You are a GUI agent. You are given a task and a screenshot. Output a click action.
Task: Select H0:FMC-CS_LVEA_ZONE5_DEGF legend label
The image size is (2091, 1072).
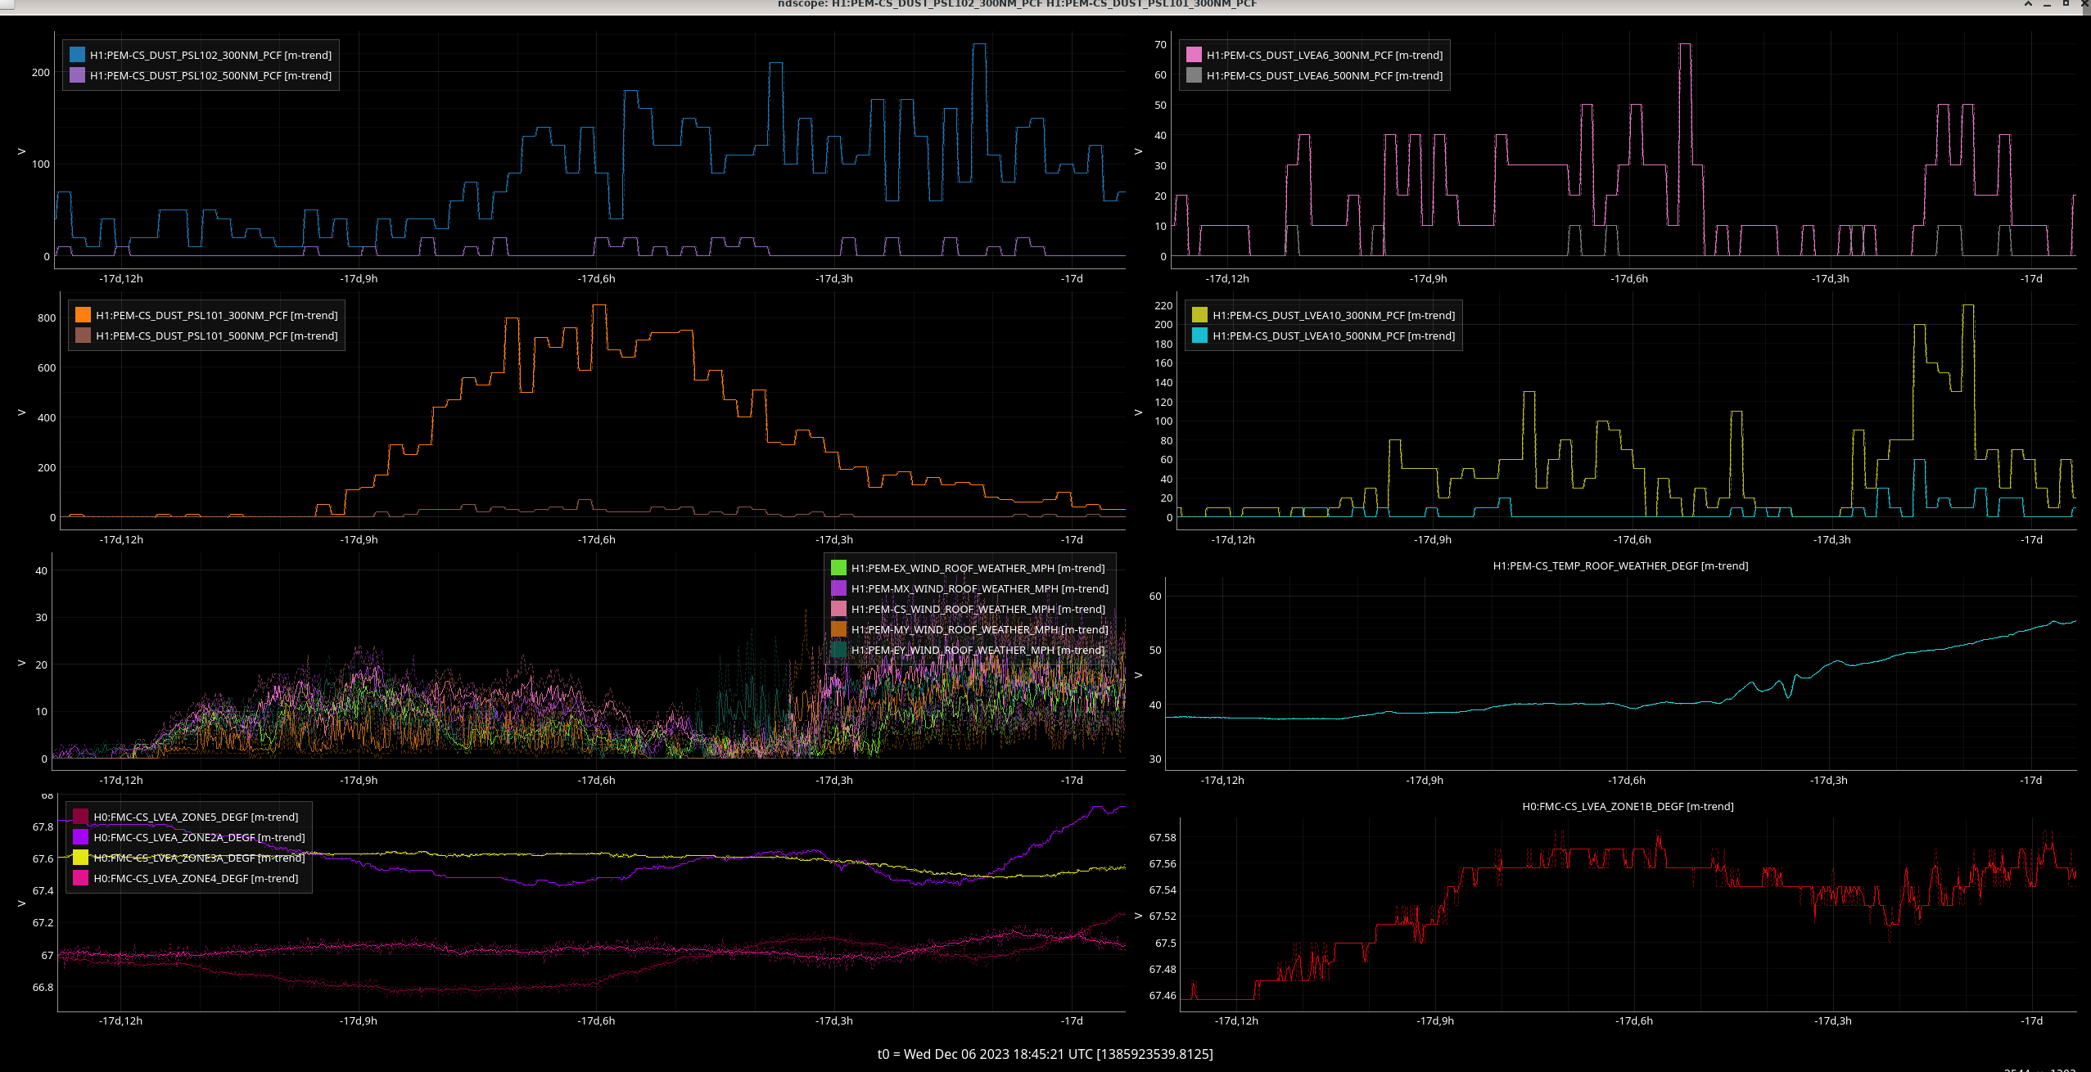click(x=196, y=817)
